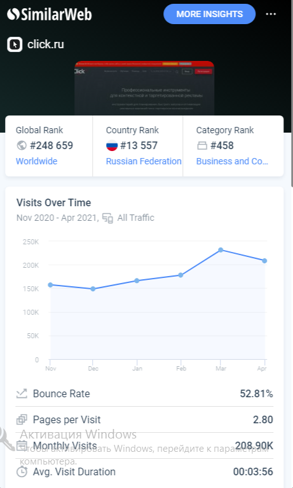The image size is (293, 488).
Task: Click the Bounce Rate label
Action: point(62,393)
